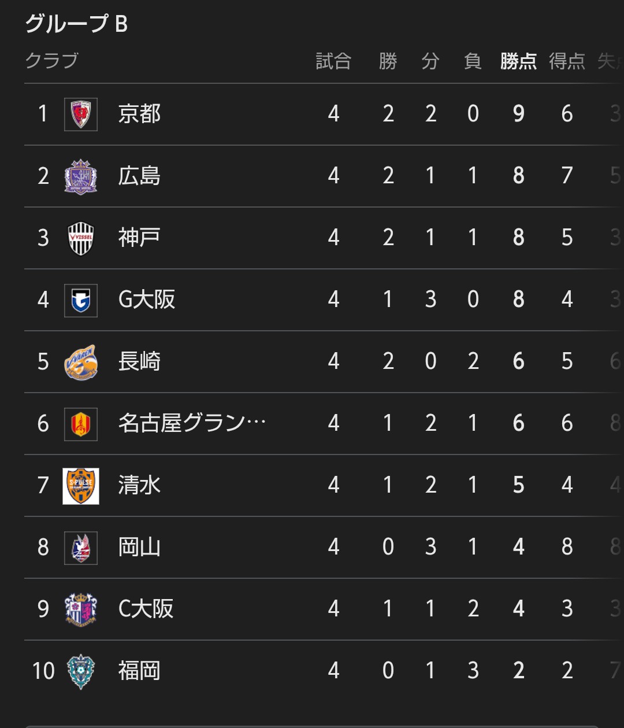Click the Nagoya Grampus crest icon
624x728 pixels.
[81, 424]
